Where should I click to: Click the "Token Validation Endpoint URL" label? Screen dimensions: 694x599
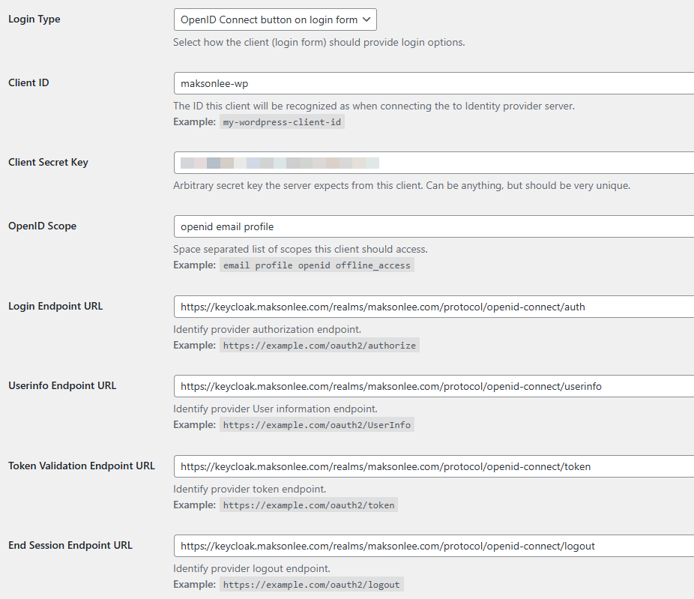[82, 466]
